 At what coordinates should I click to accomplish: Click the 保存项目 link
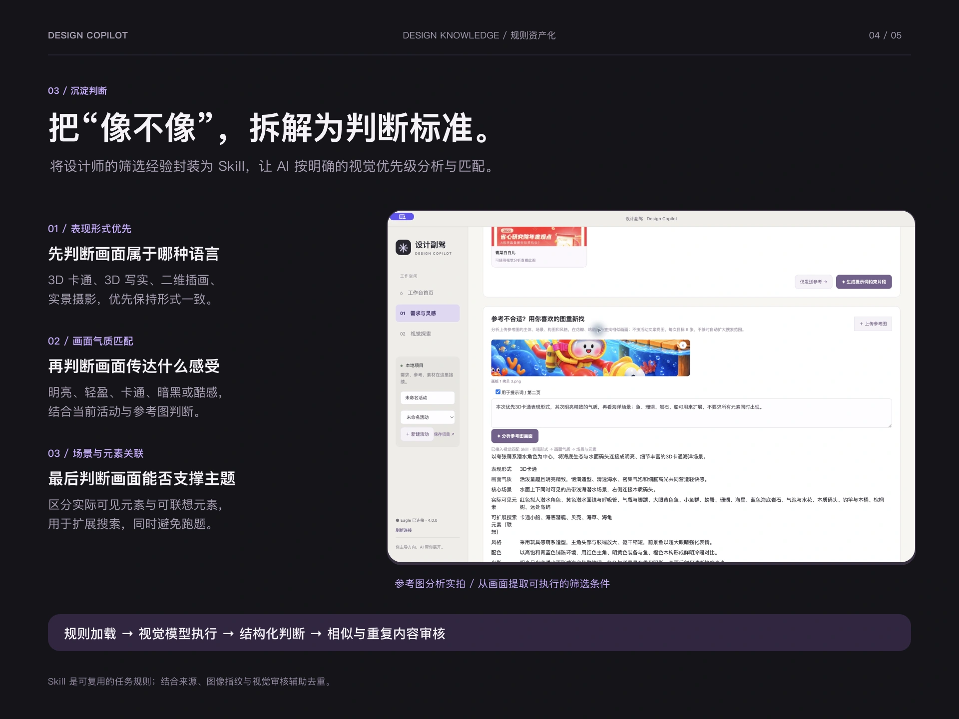coord(444,434)
